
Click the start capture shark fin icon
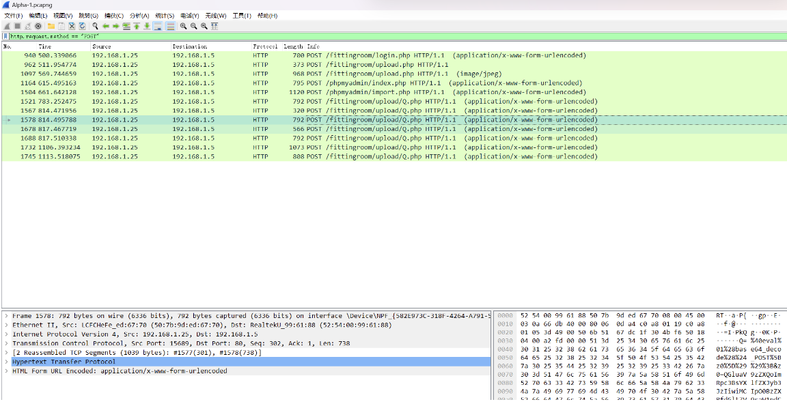tap(7, 26)
